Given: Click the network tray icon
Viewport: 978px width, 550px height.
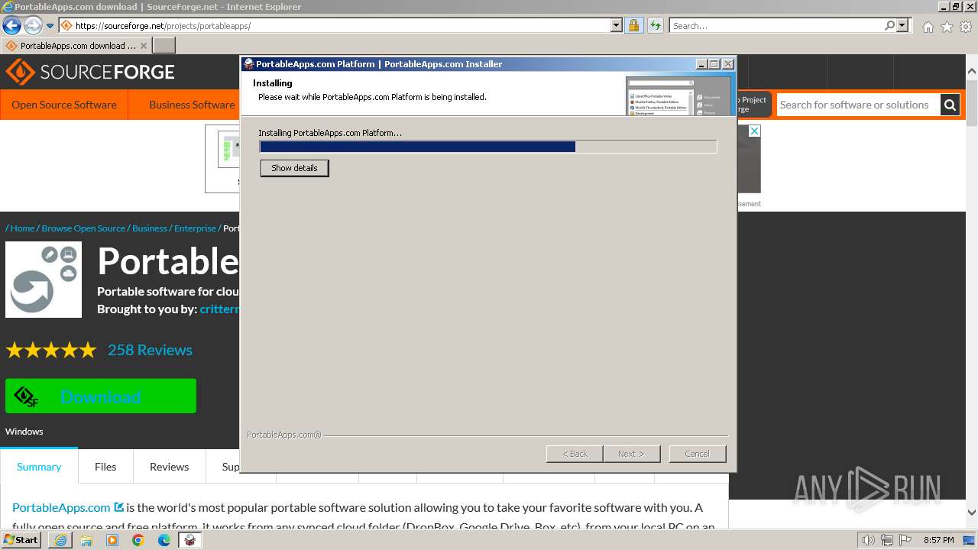Looking at the screenshot, I should 887,540.
